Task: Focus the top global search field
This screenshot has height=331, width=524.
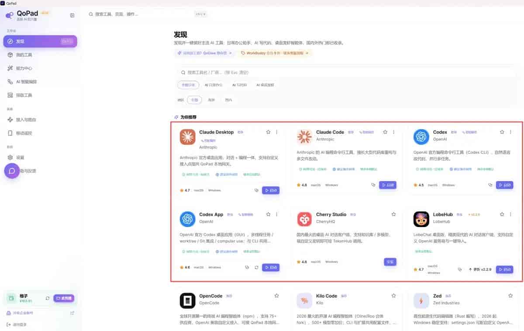Action: 148,14
